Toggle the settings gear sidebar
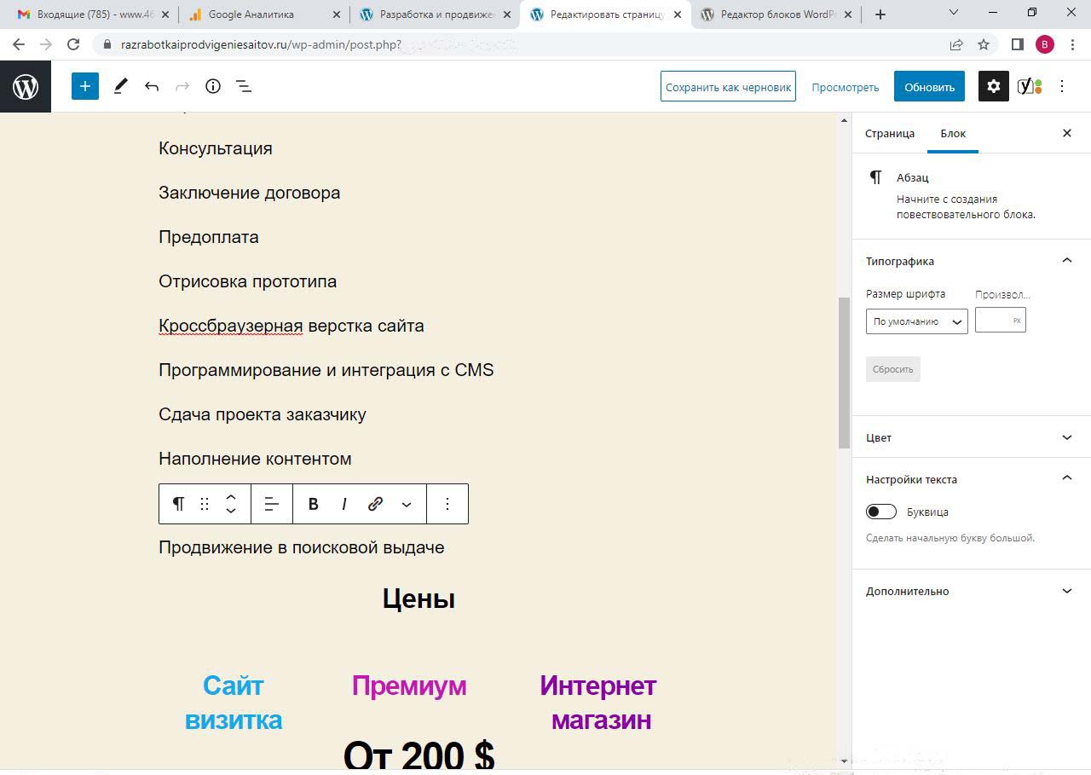 click(x=993, y=86)
